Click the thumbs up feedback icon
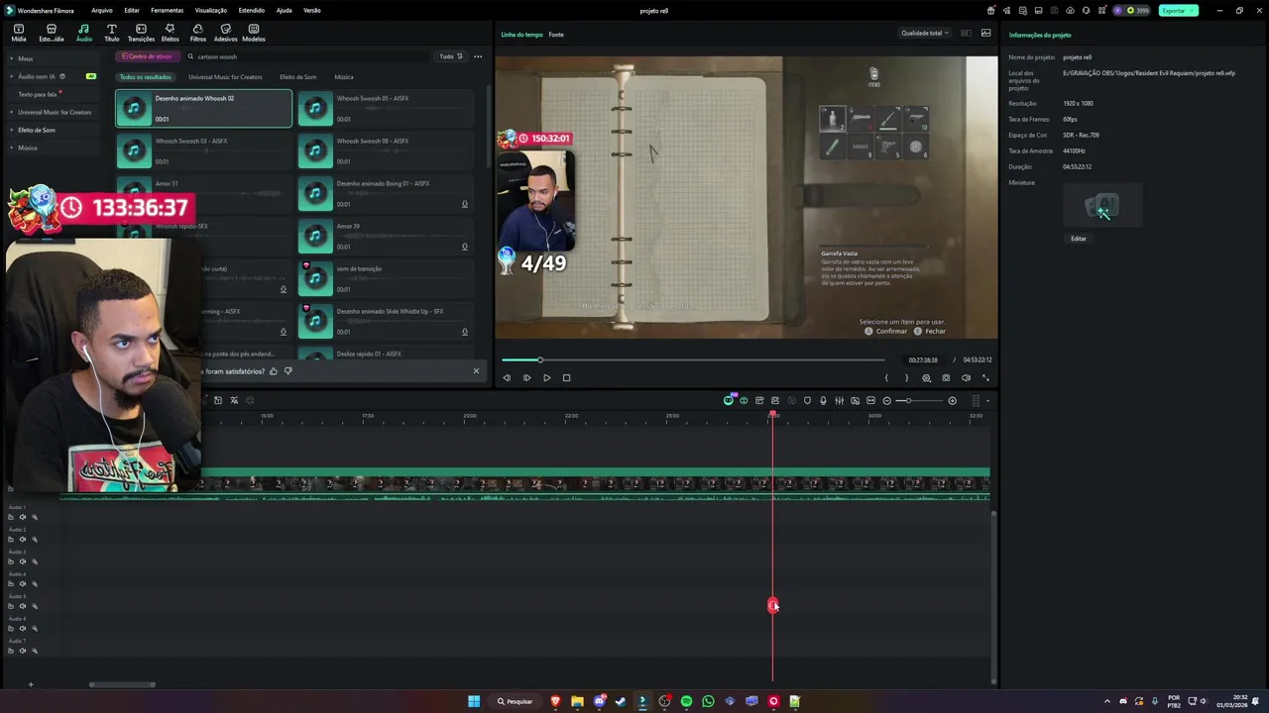Viewport: 1269px width, 713px height. pyautogui.click(x=274, y=371)
